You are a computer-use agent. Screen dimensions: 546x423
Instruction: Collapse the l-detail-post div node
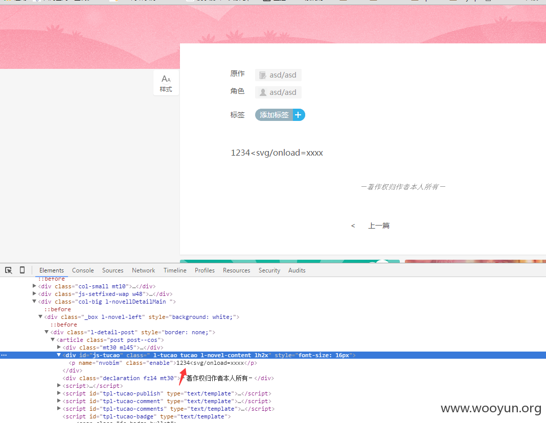47,332
